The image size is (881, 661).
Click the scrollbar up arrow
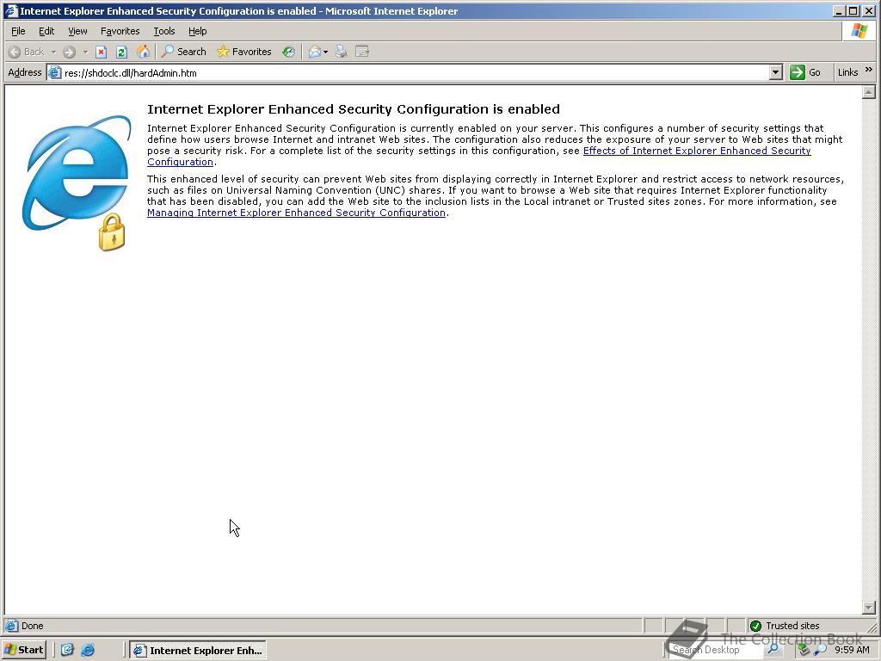pyautogui.click(x=869, y=92)
